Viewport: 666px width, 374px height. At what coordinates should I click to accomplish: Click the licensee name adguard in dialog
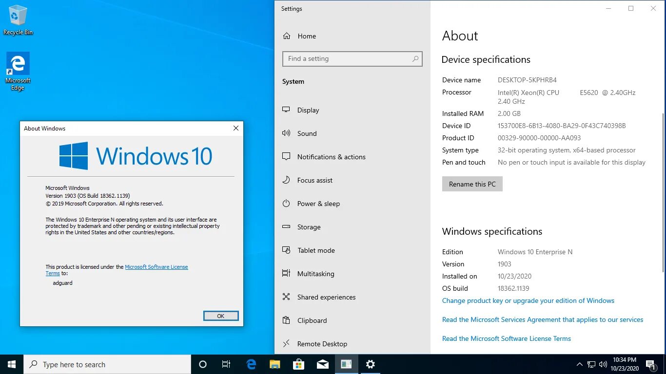[62, 283]
